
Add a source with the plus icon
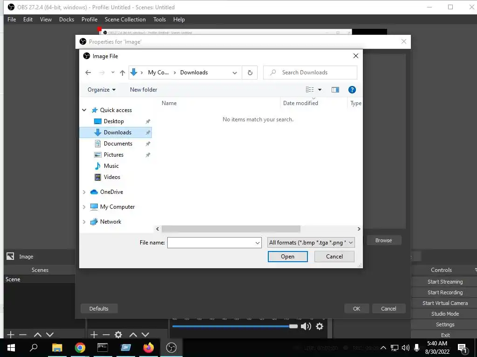pos(94,335)
